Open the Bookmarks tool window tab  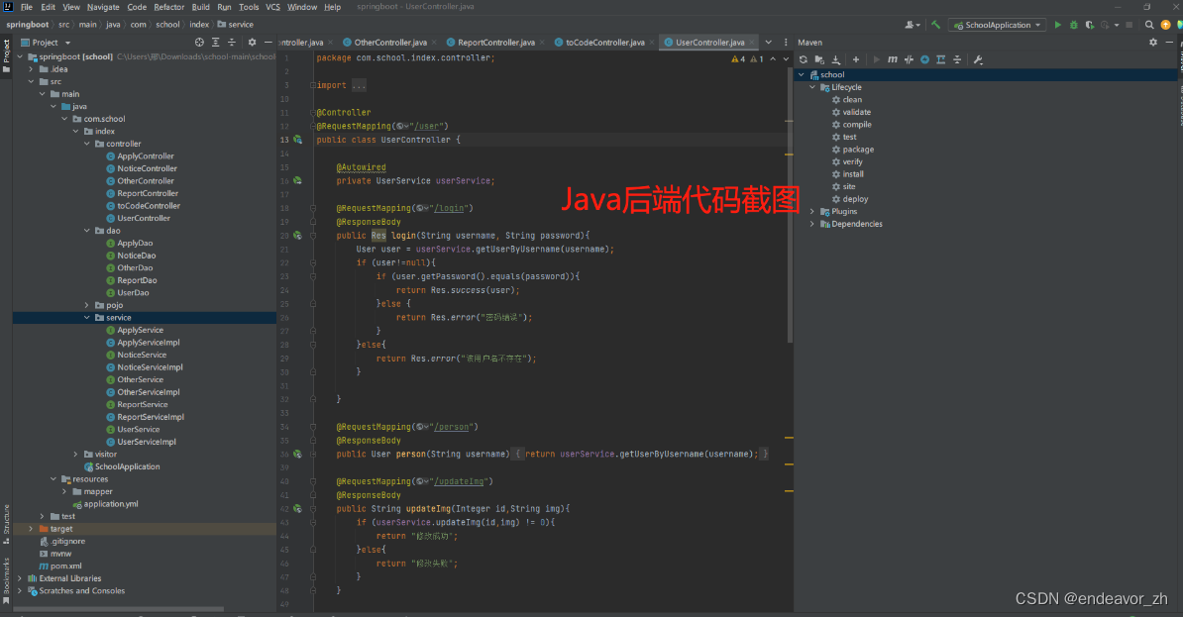tap(6, 580)
